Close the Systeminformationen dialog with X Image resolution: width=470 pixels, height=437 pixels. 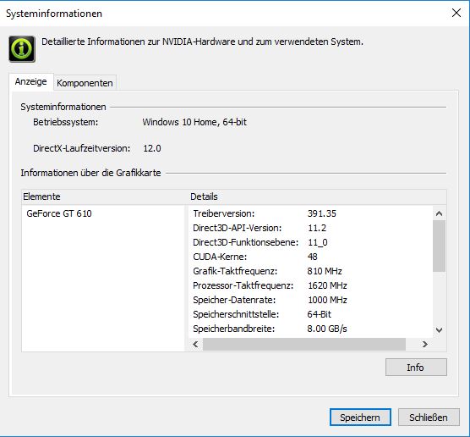[456, 13]
